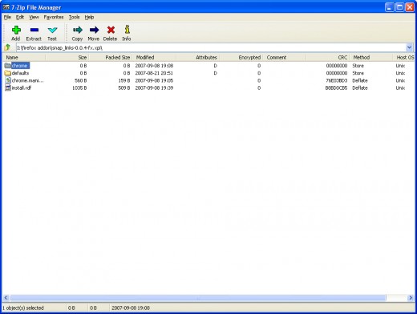The height and width of the screenshot is (314, 417).
Task: Go up one folder level arrow icon
Action: [7, 47]
